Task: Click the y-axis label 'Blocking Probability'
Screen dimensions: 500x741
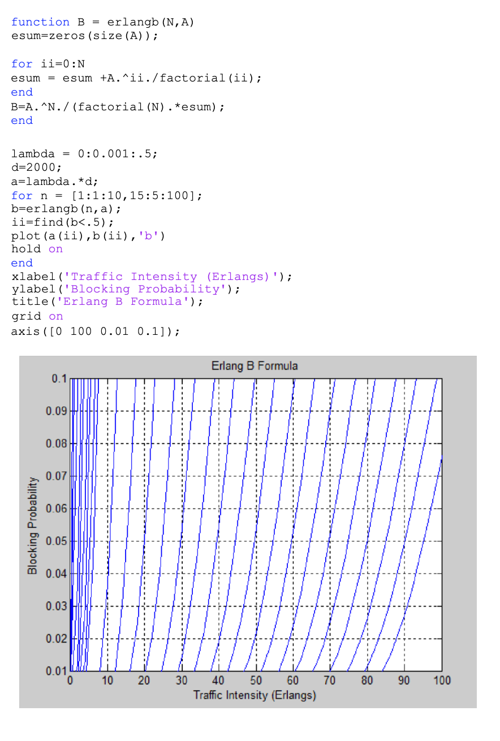Action: [x=33, y=525]
